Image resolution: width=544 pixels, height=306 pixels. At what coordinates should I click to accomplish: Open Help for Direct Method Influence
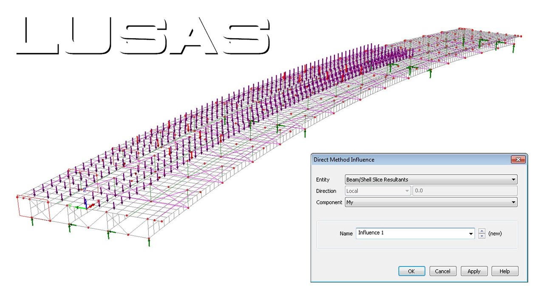pyautogui.click(x=505, y=271)
